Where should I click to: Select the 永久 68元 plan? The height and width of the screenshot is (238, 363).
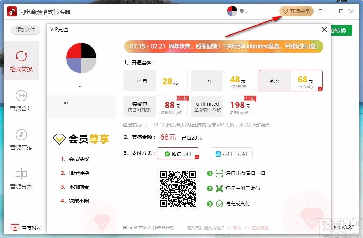290,81
